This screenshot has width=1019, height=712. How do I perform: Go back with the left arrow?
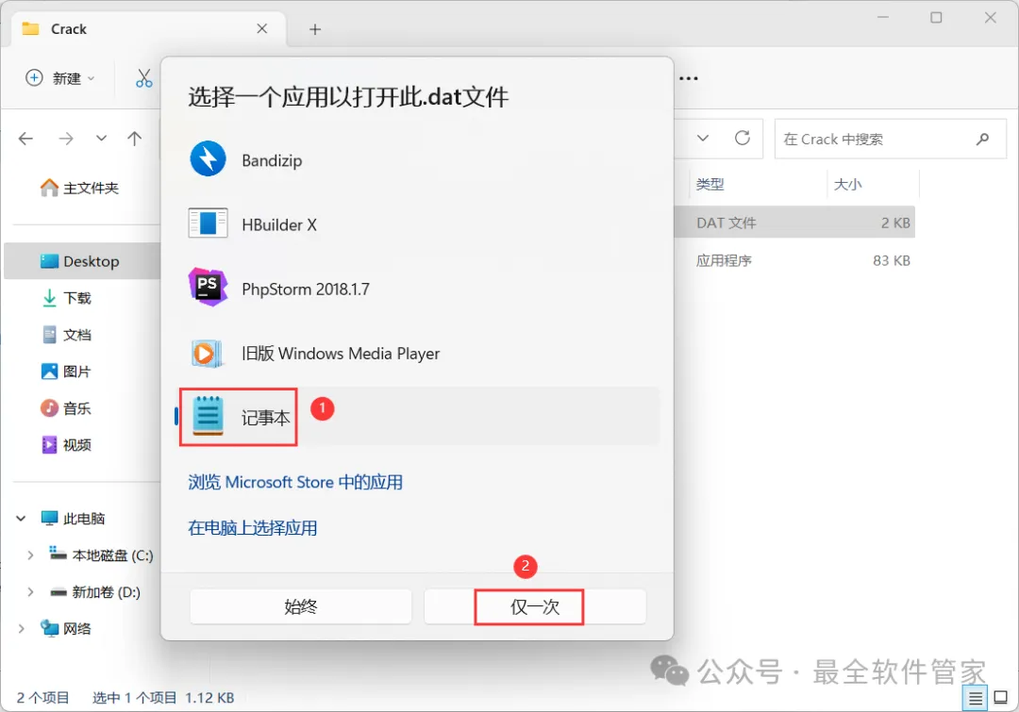click(x=26, y=139)
